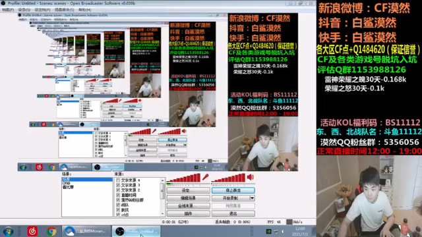This screenshot has height=237, width=422.
Task: Click the OBS logo in the title bar
Action: 3,3
